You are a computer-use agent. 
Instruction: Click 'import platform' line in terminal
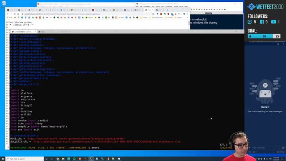point(21,93)
